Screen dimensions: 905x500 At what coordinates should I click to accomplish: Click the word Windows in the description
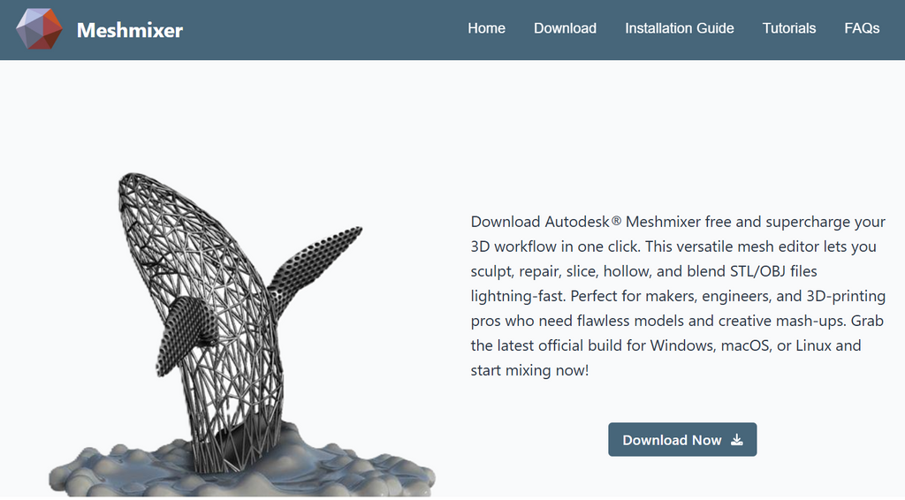point(681,345)
